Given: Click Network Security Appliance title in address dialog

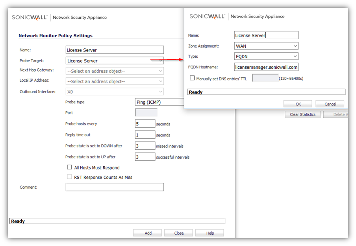Looking at the screenshot, I should click(x=258, y=17).
